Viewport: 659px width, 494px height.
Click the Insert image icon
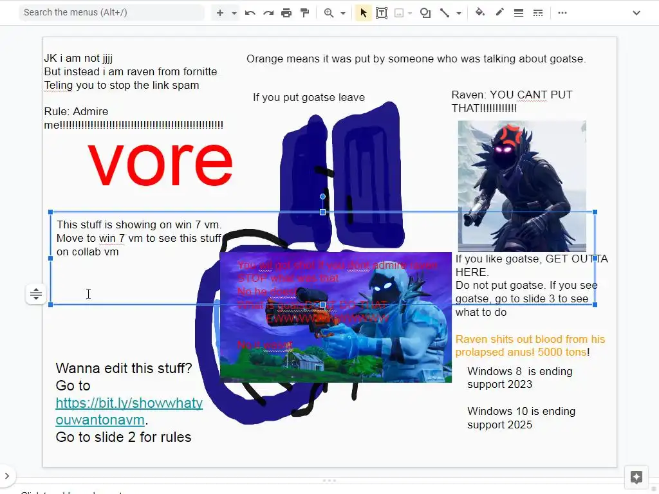pyautogui.click(x=399, y=13)
